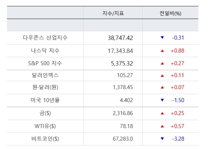Click the red up arrow beside +0.07
The image size is (211, 149).
coord(162,87)
